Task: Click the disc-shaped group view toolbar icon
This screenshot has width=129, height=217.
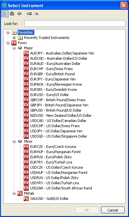Action: [19, 14]
